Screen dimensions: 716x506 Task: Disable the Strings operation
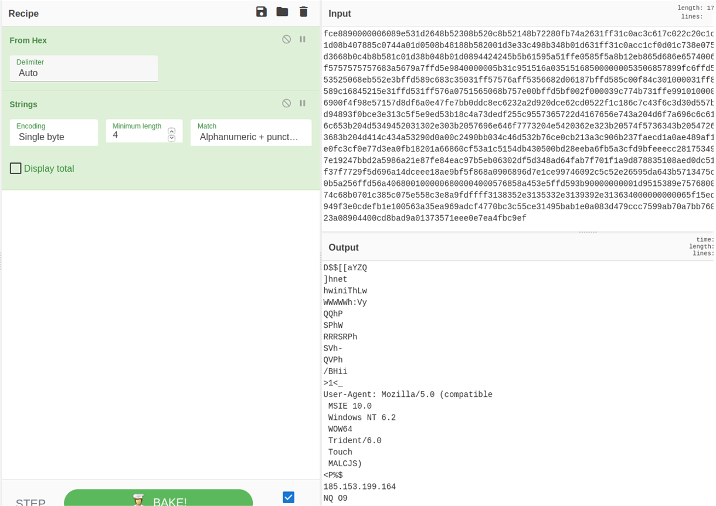coord(286,103)
